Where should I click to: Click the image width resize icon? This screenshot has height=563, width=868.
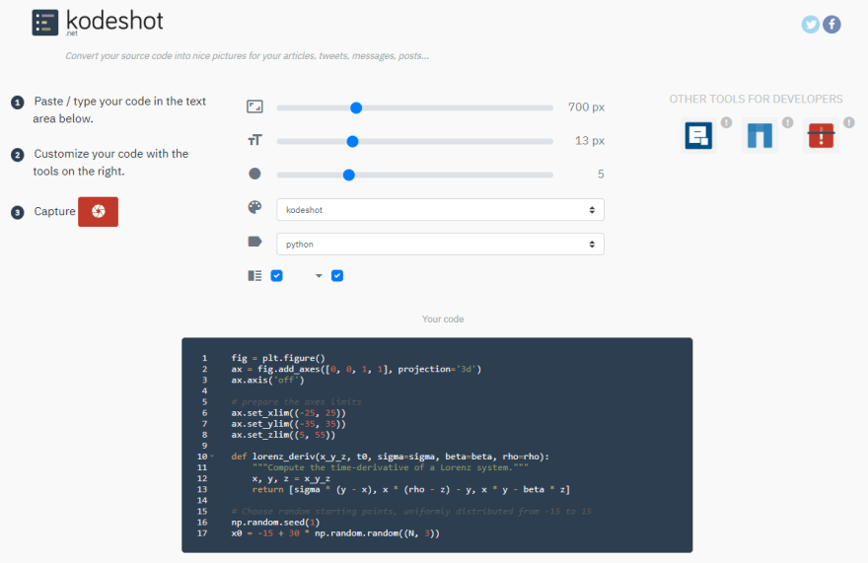click(254, 106)
